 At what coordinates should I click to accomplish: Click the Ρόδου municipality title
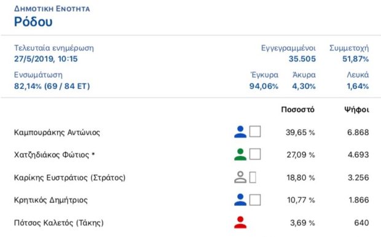(x=33, y=21)
